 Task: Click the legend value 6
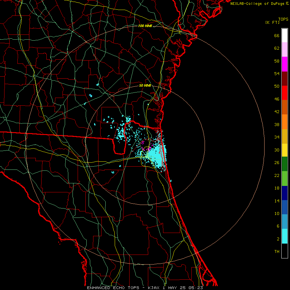pyautogui.click(x=278, y=226)
